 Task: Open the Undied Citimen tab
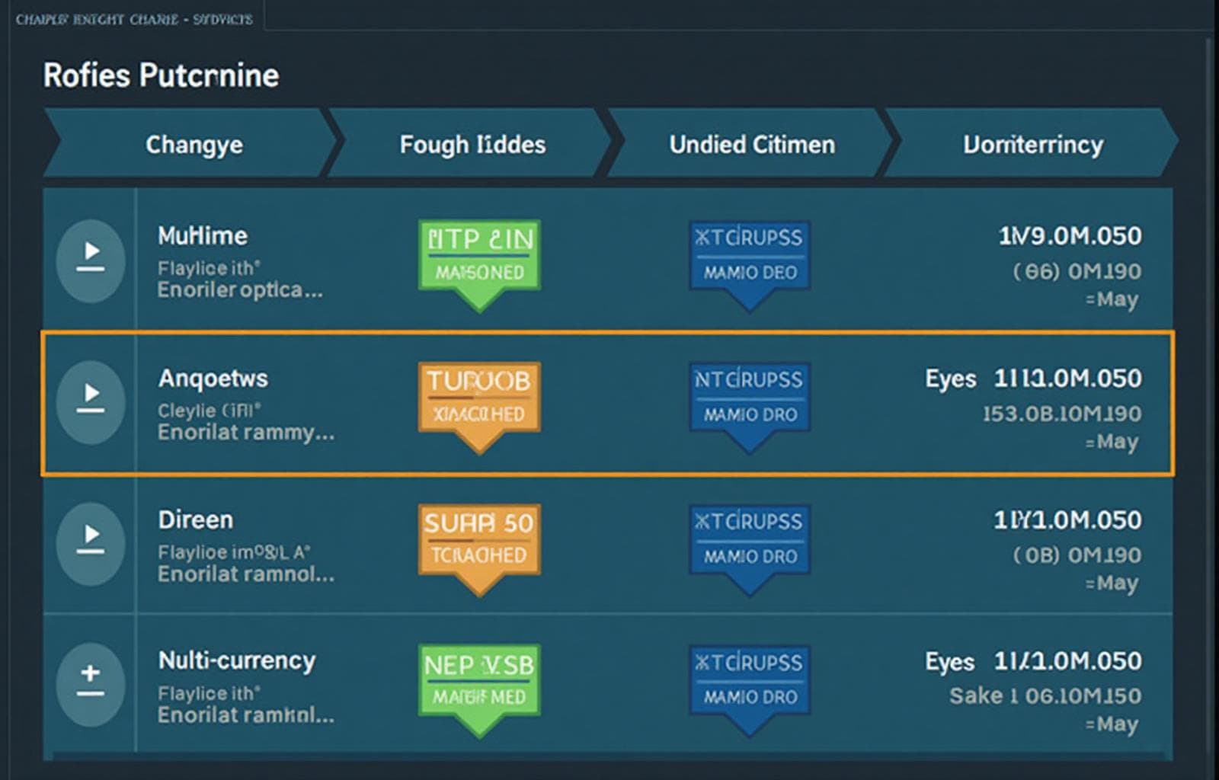(x=752, y=144)
